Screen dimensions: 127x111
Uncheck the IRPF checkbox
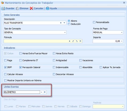5,67
